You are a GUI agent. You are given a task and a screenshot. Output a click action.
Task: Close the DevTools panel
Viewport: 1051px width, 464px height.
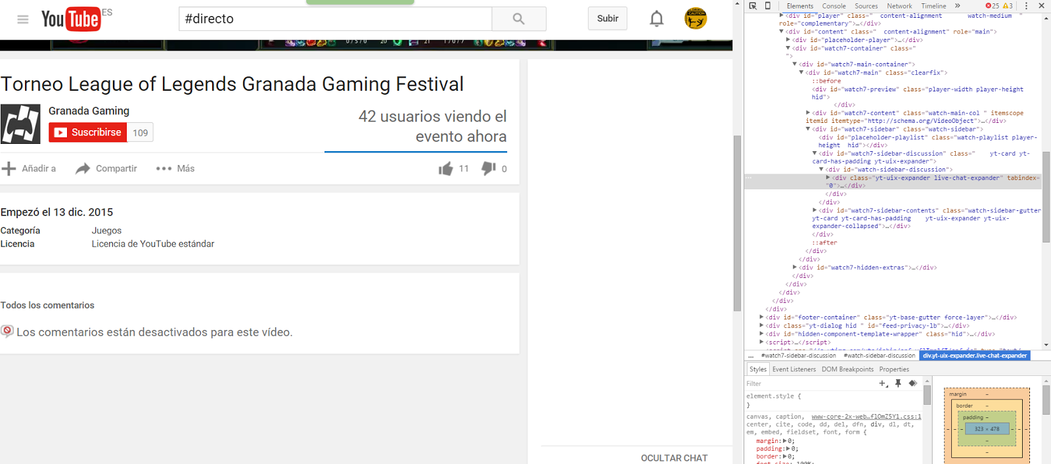coord(1041,6)
